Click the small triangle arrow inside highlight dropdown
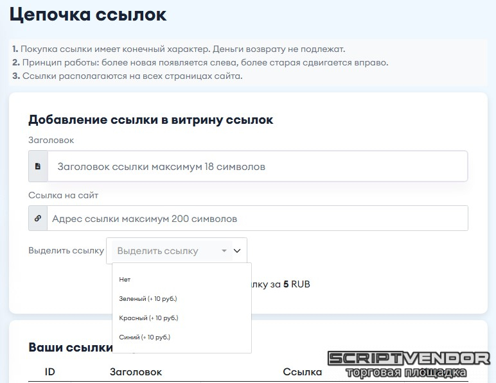Viewport: 496px width, 383px height. click(x=224, y=251)
